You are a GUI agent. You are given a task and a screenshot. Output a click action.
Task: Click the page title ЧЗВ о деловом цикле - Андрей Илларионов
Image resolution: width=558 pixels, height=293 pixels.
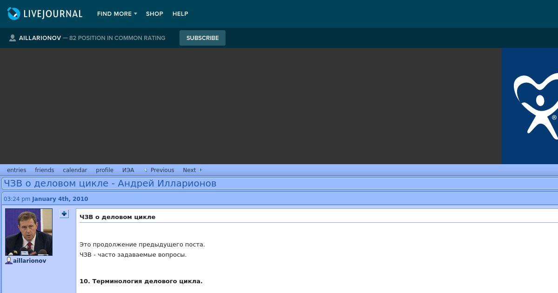pyautogui.click(x=110, y=183)
